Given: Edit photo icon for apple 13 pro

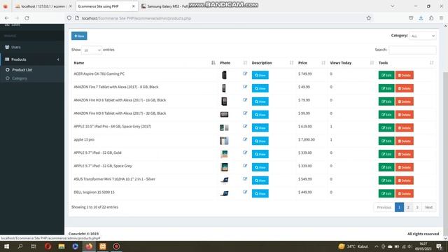Looking at the screenshot, I should coord(245,139).
